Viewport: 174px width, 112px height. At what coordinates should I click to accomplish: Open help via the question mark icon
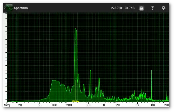(x=152, y=8)
